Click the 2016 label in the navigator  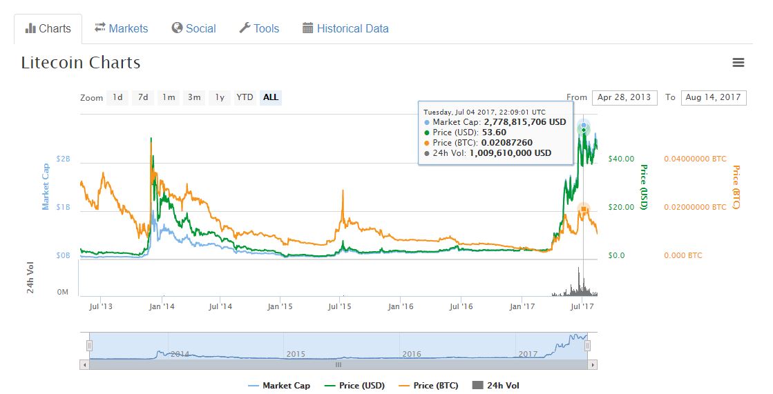[x=412, y=353]
